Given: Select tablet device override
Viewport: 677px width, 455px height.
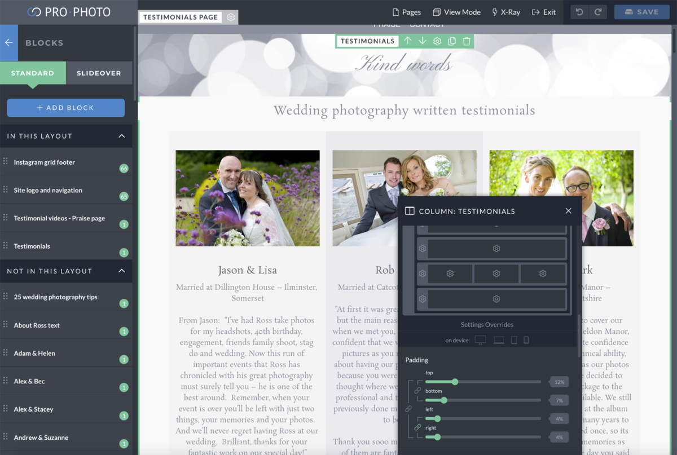Looking at the screenshot, I should pos(514,340).
